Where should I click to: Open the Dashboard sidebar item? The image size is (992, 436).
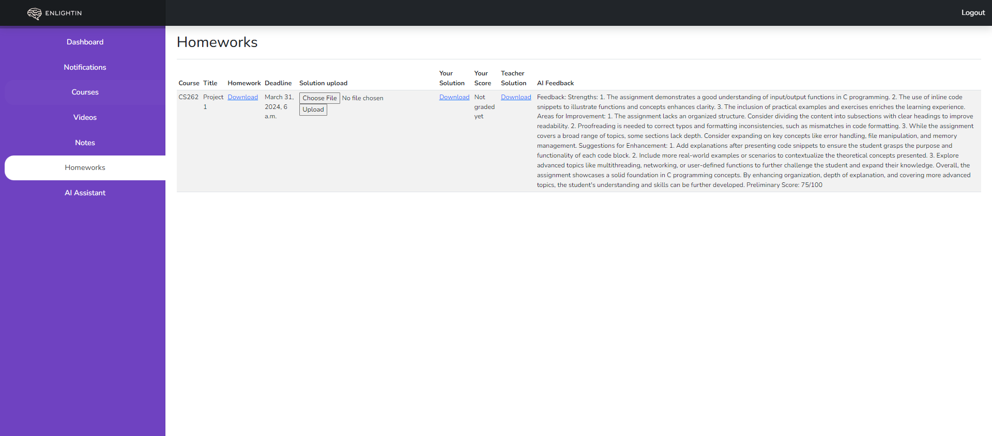coord(85,42)
